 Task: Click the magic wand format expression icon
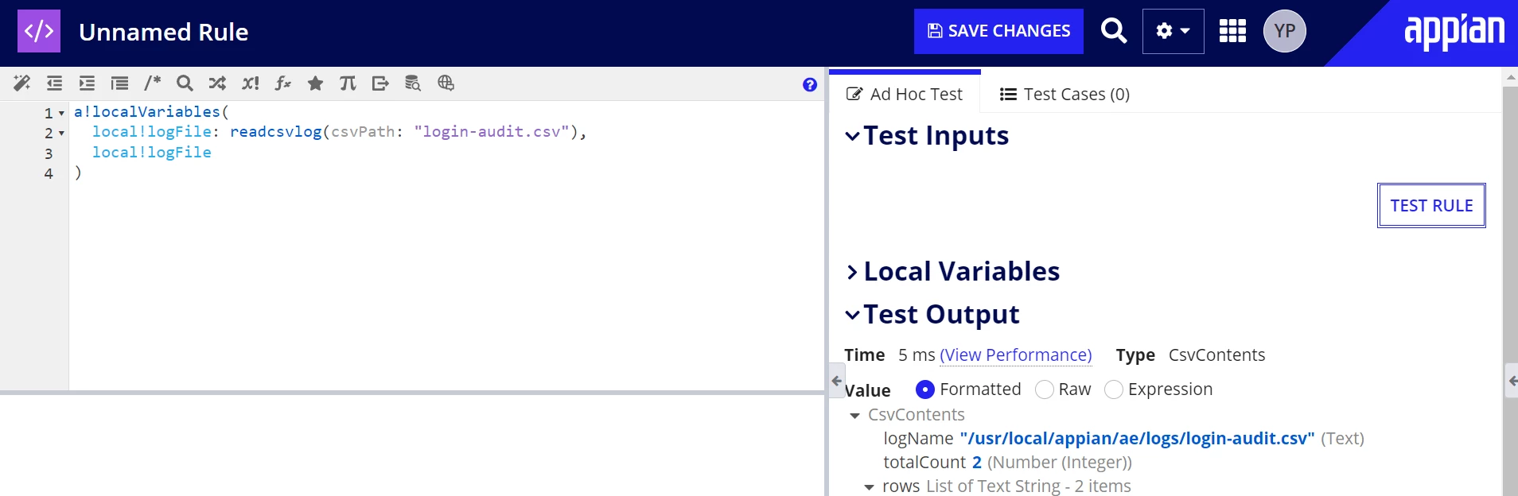[x=22, y=83]
